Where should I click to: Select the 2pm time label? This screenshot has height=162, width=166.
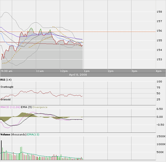coord(111,71)
